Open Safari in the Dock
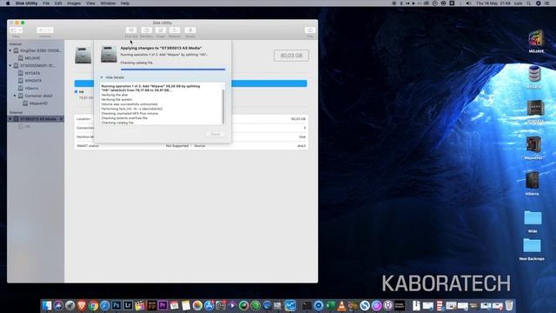 click(x=104, y=305)
